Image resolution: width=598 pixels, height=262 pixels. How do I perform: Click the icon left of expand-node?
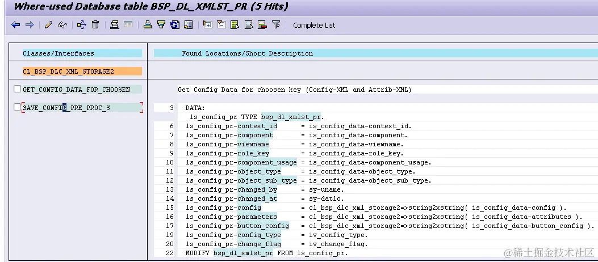click(x=189, y=25)
